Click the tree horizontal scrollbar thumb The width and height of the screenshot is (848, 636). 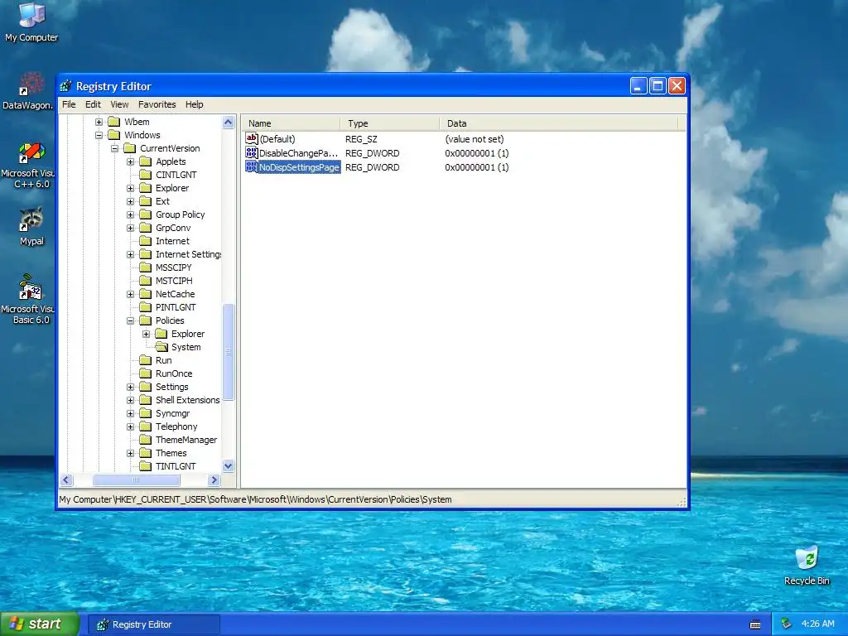[137, 479]
